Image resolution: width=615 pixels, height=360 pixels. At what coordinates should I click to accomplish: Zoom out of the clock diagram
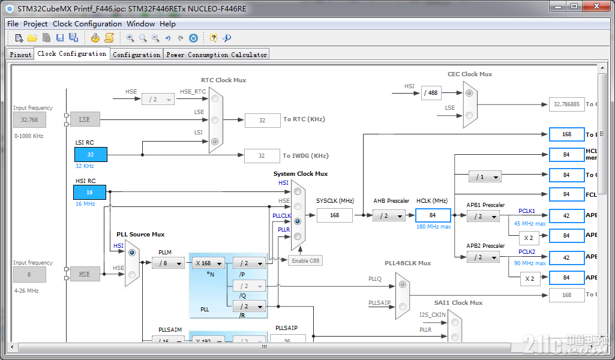click(155, 38)
